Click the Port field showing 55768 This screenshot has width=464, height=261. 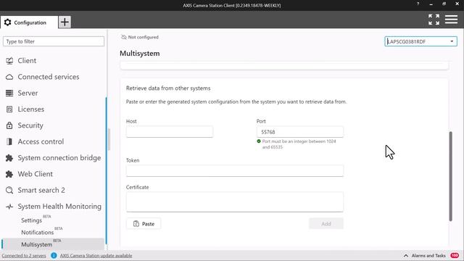pos(299,132)
